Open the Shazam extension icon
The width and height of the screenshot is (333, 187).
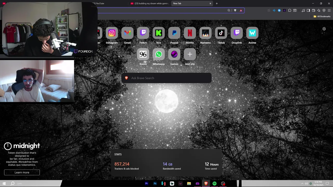[279, 10]
